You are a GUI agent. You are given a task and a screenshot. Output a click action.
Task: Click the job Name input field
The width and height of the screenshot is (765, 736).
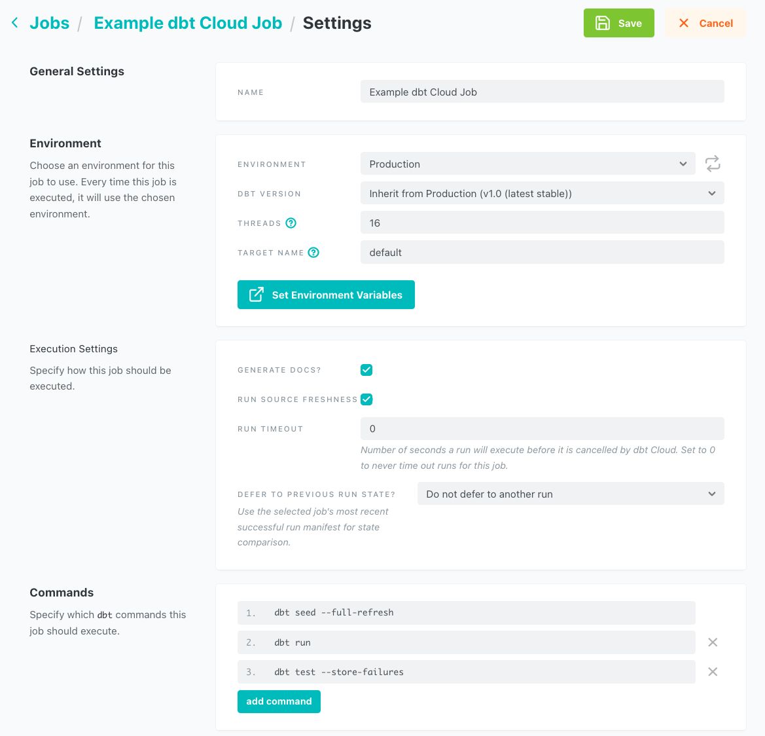click(542, 92)
